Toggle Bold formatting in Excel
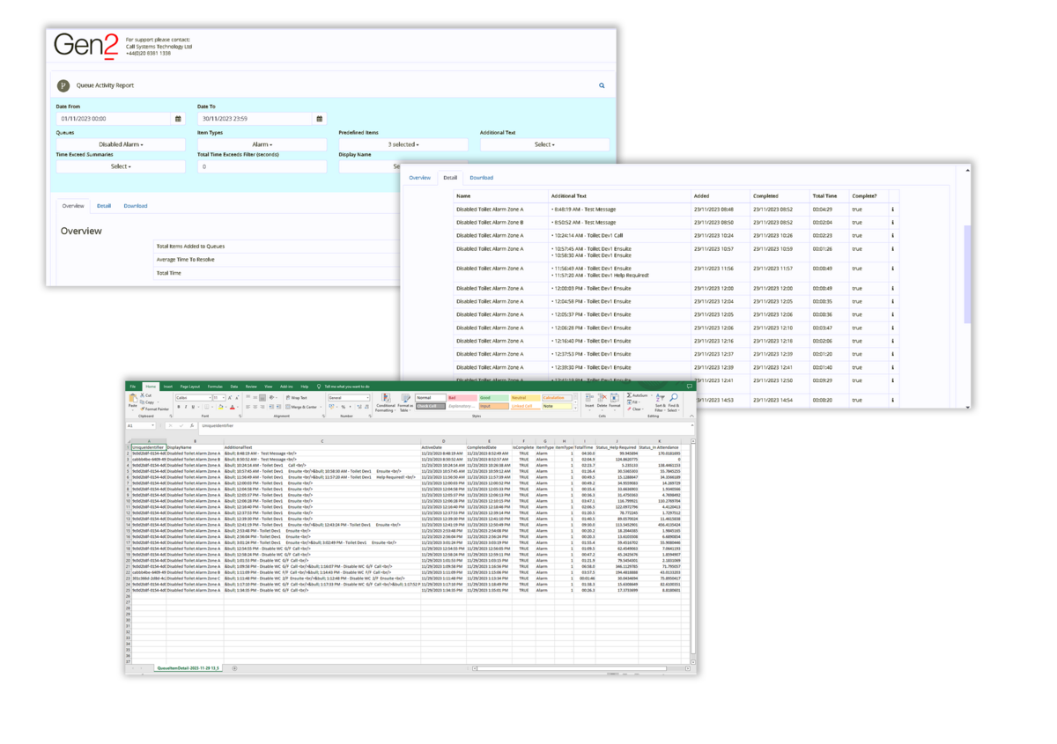Viewport: 1057px width, 744px height. click(x=179, y=408)
